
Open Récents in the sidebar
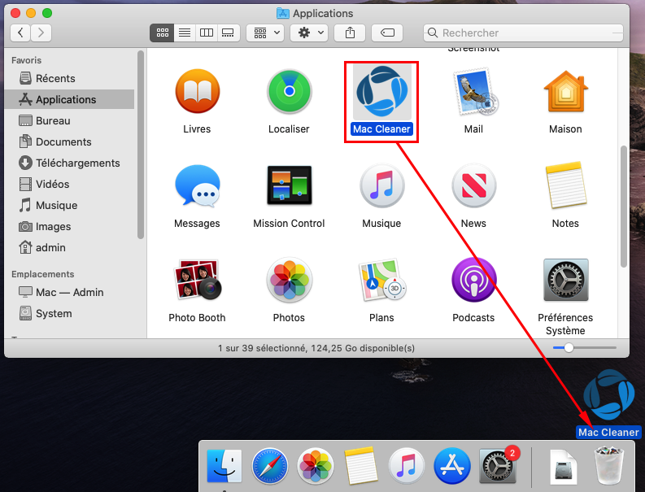[69, 78]
